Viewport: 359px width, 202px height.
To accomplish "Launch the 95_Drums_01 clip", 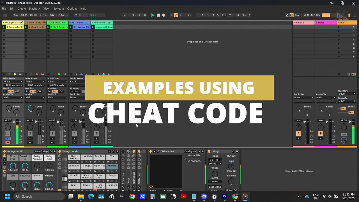I will [x=71, y=27].
